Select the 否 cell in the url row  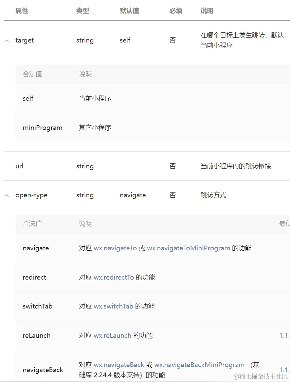point(173,166)
